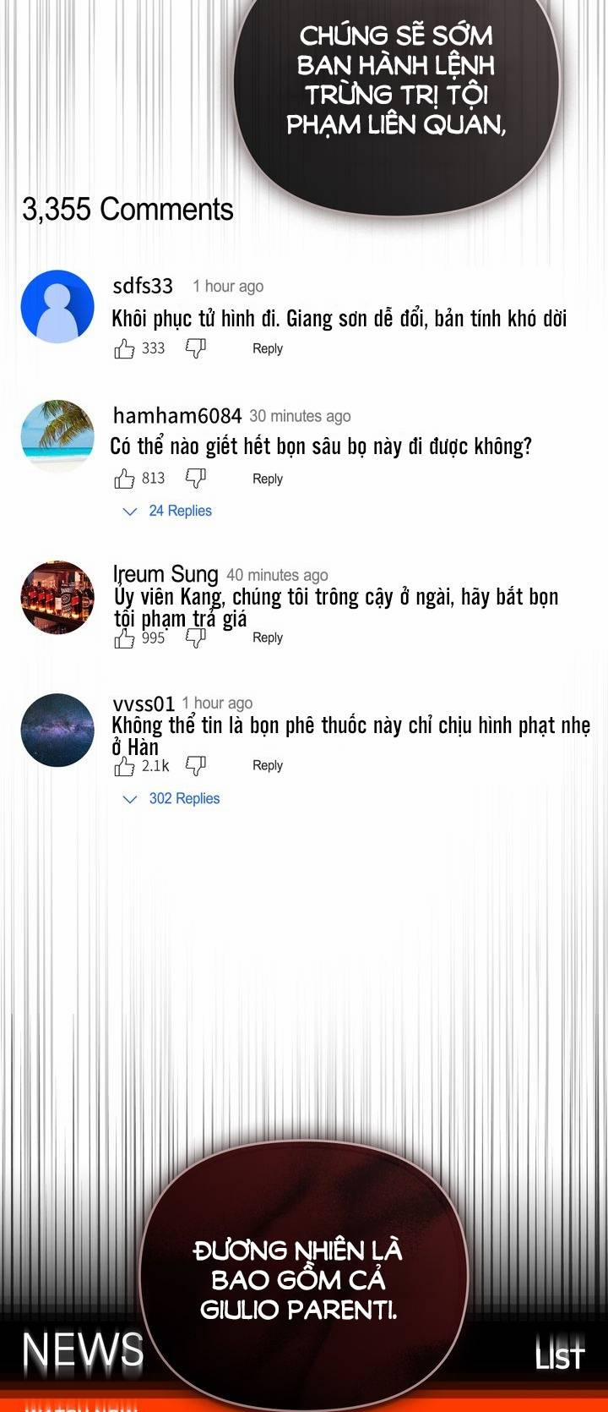Dislike the comment by sdfs33

pos(196,348)
